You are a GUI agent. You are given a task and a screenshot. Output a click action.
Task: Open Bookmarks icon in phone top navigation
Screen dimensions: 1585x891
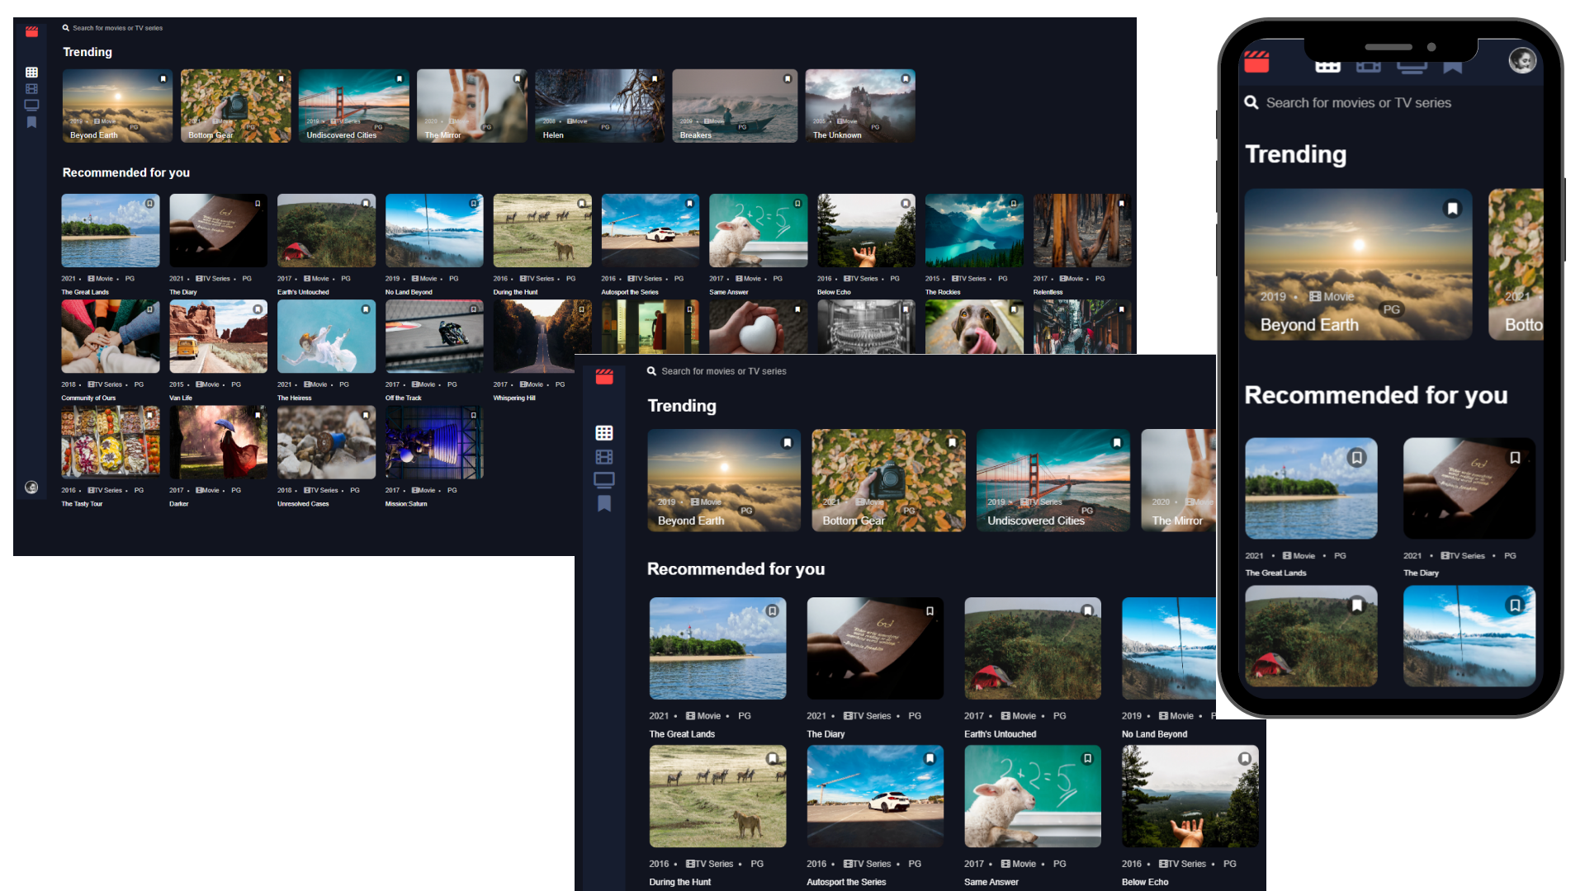pyautogui.click(x=1452, y=67)
